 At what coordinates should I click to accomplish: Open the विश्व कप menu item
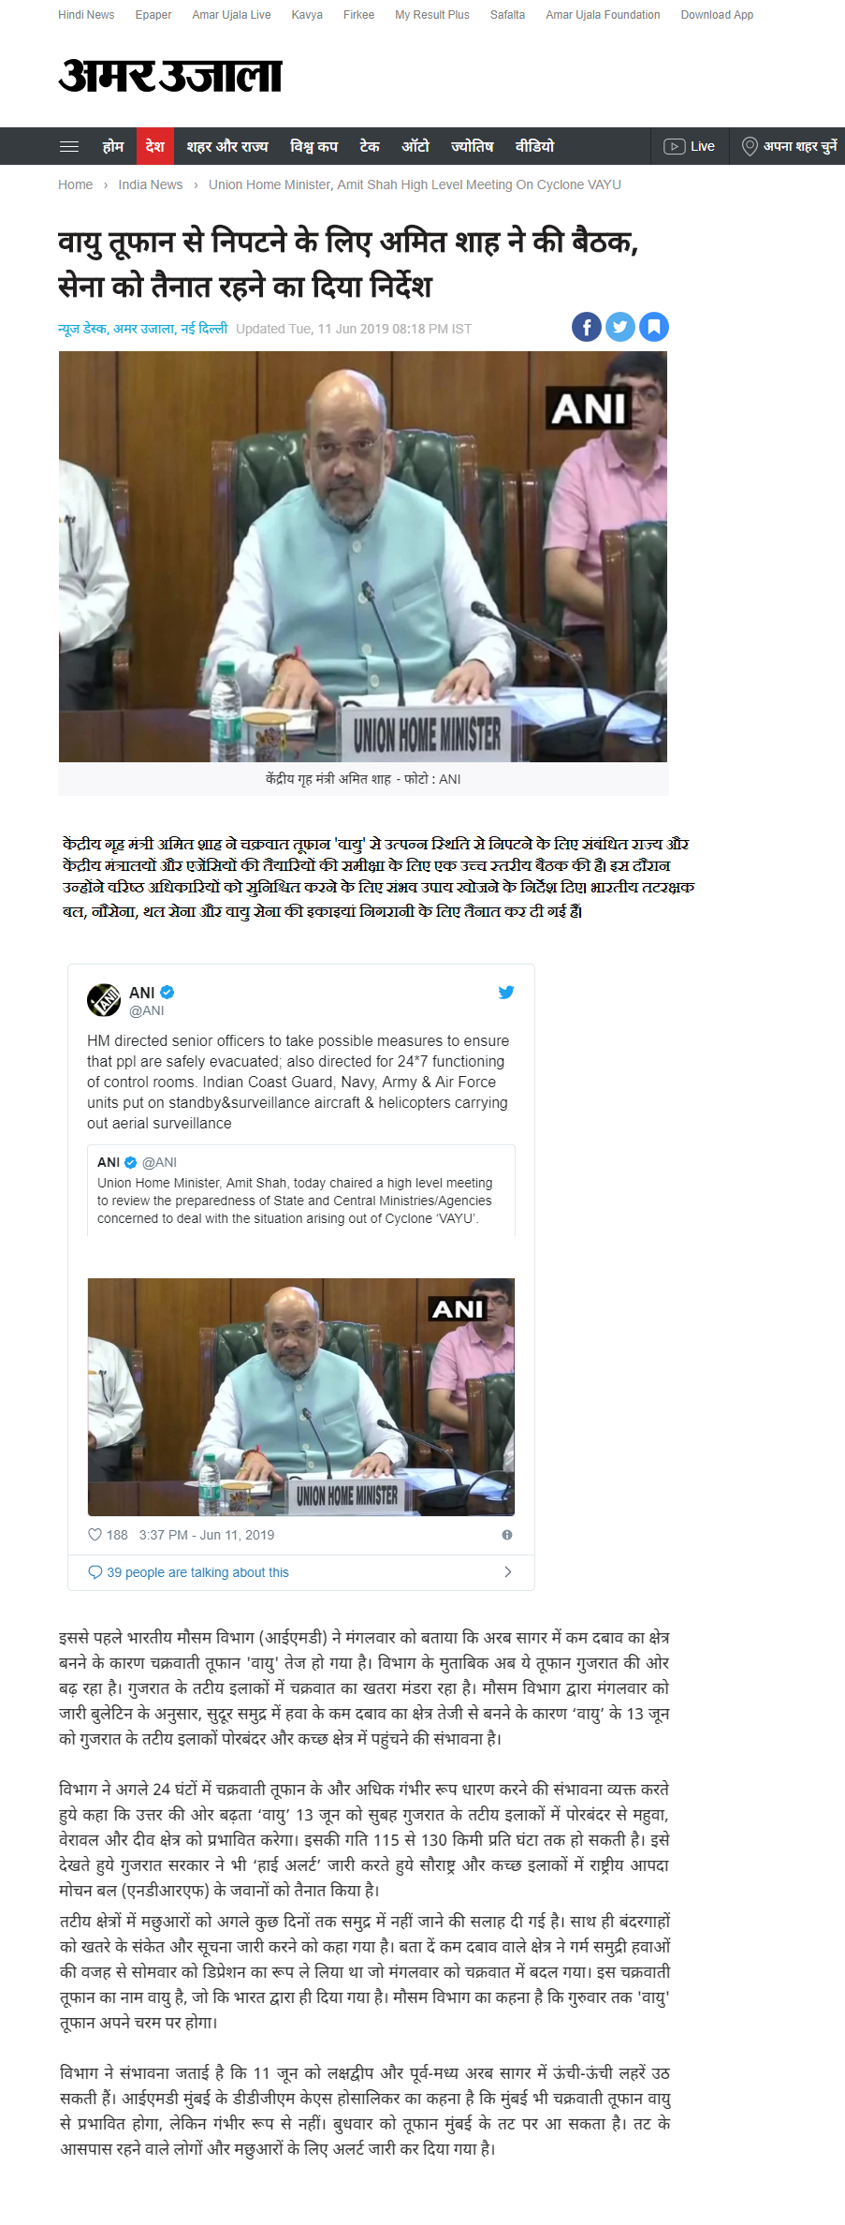[x=314, y=146]
